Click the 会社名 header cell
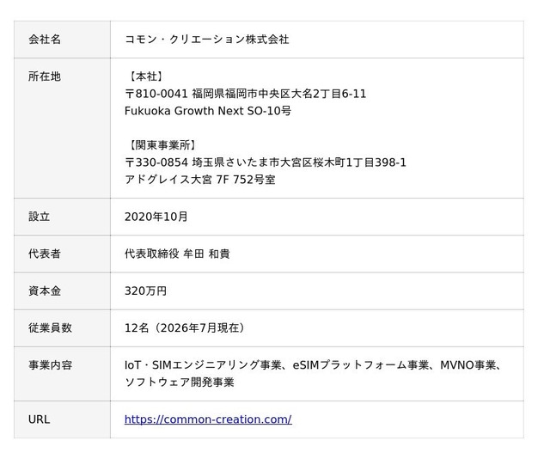550x459 pixels. [x=62, y=40]
